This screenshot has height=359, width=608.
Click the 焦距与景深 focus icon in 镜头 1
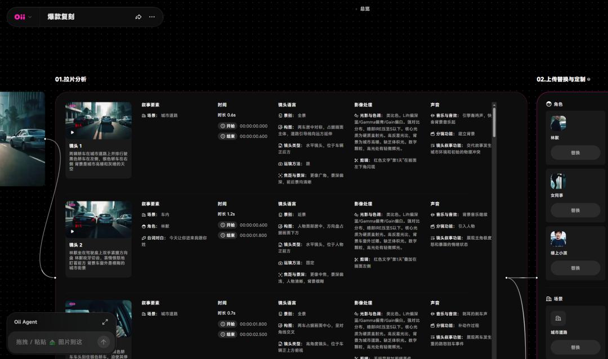tap(280, 176)
